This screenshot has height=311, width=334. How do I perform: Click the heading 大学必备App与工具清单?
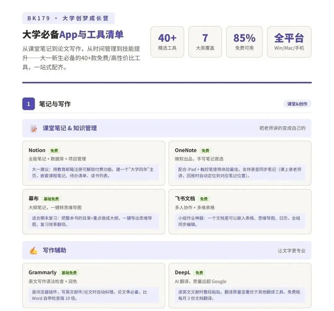[73, 35]
